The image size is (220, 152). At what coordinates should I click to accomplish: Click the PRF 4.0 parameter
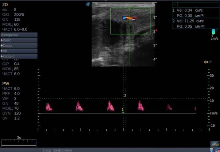(11, 94)
